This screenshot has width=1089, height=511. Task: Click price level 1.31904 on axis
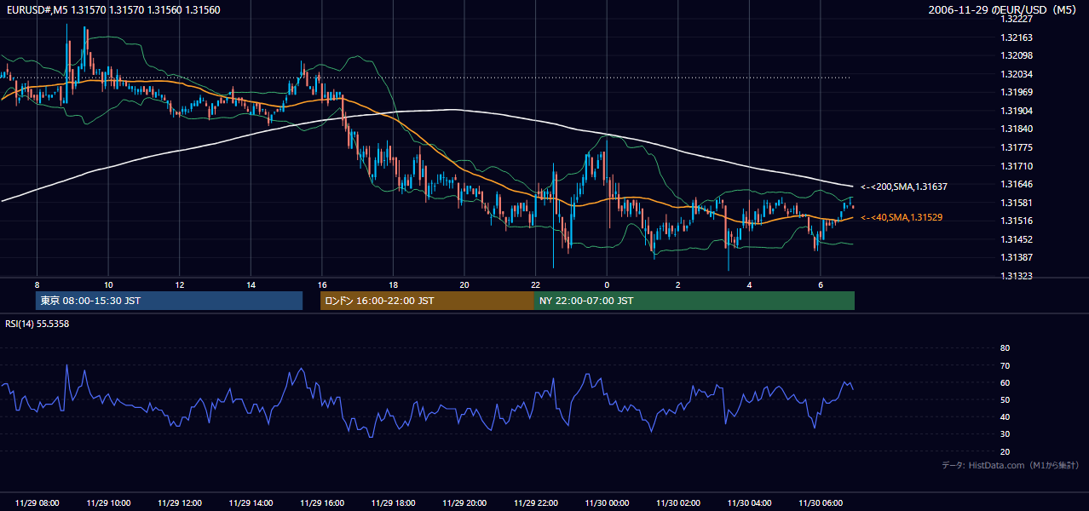[1016, 111]
